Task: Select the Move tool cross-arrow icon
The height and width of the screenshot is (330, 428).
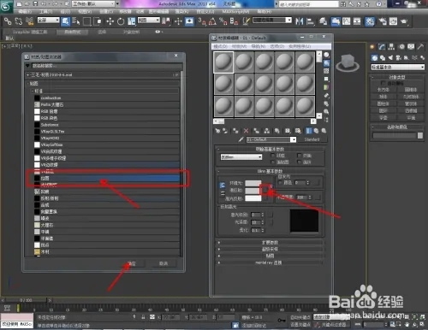Action: (x=110, y=21)
